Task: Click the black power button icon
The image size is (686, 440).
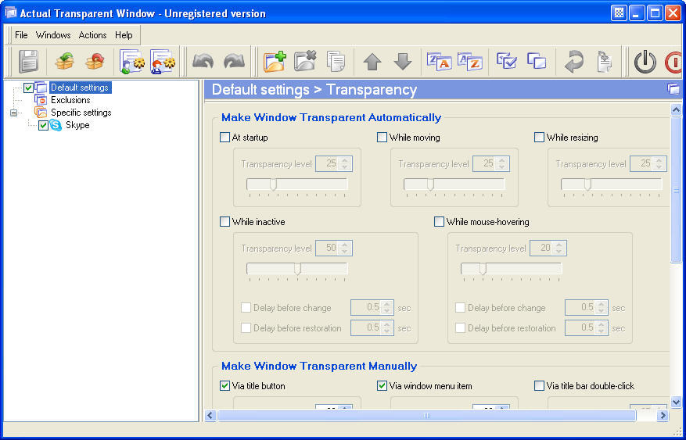Action: click(x=645, y=62)
